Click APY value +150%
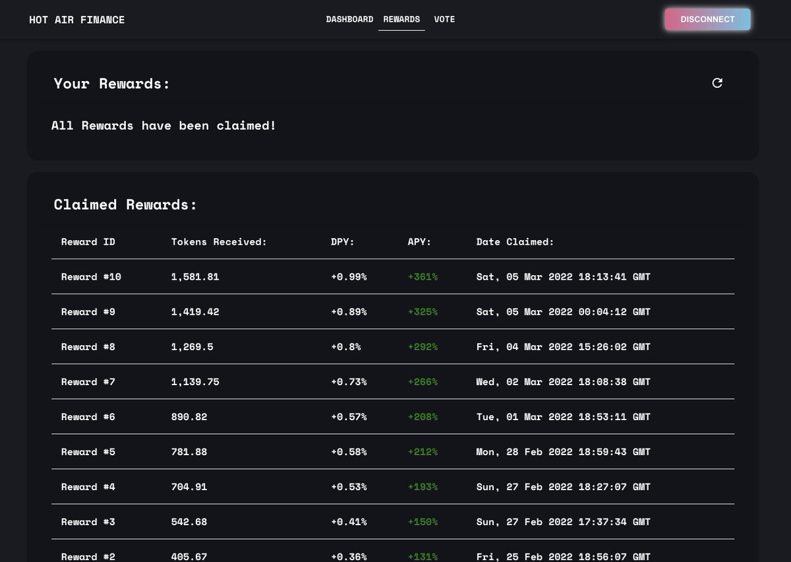 423,522
